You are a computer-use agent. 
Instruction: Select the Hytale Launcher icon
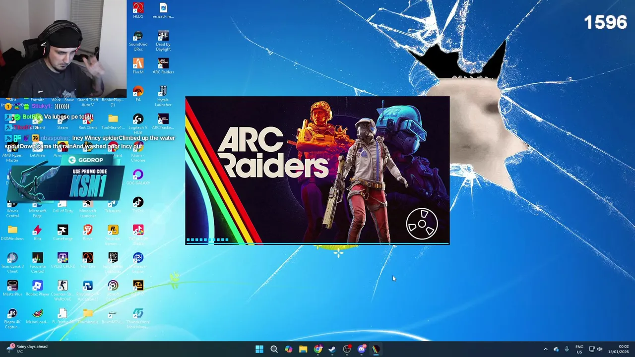(163, 96)
